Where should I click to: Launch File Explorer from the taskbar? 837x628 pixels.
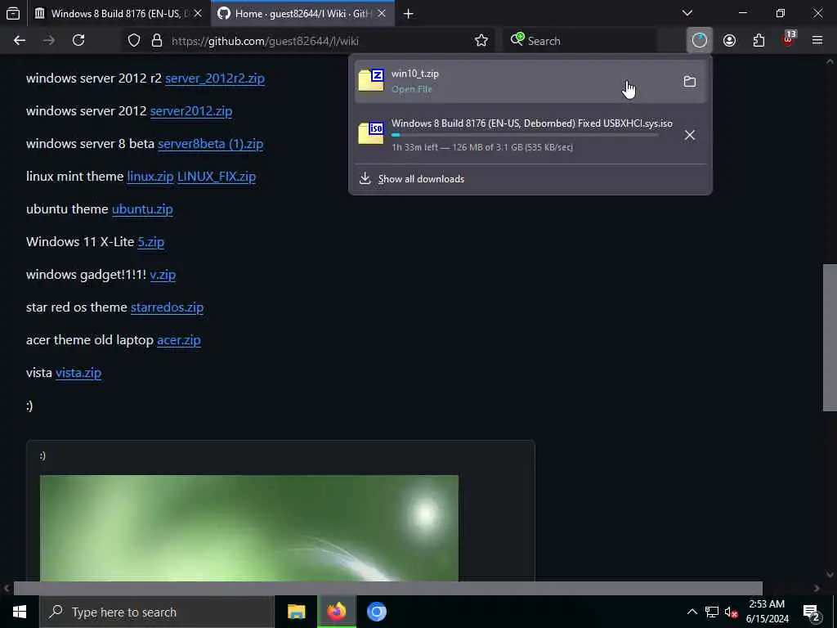[296, 612]
